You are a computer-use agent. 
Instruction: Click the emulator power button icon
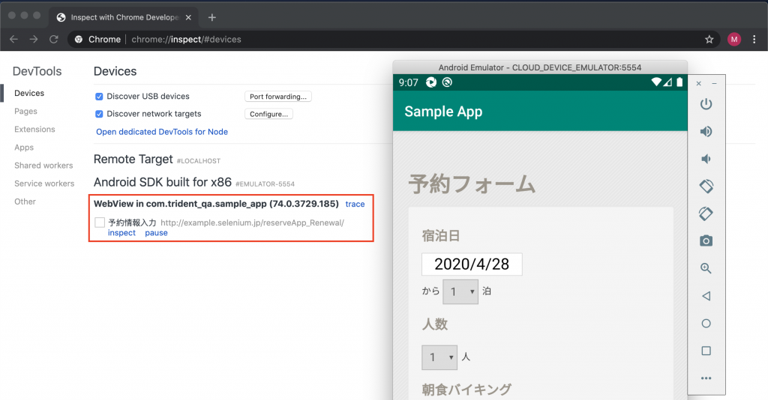(706, 104)
